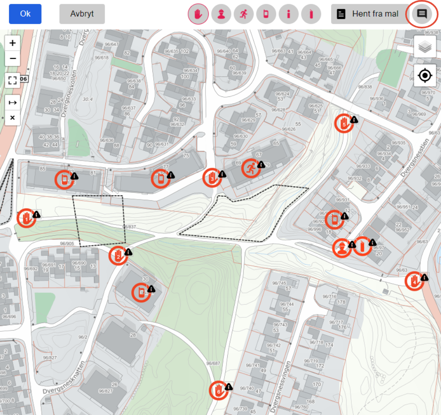The width and height of the screenshot is (441, 415).
Task: Click info badge on marker number 6
Action: point(229,387)
